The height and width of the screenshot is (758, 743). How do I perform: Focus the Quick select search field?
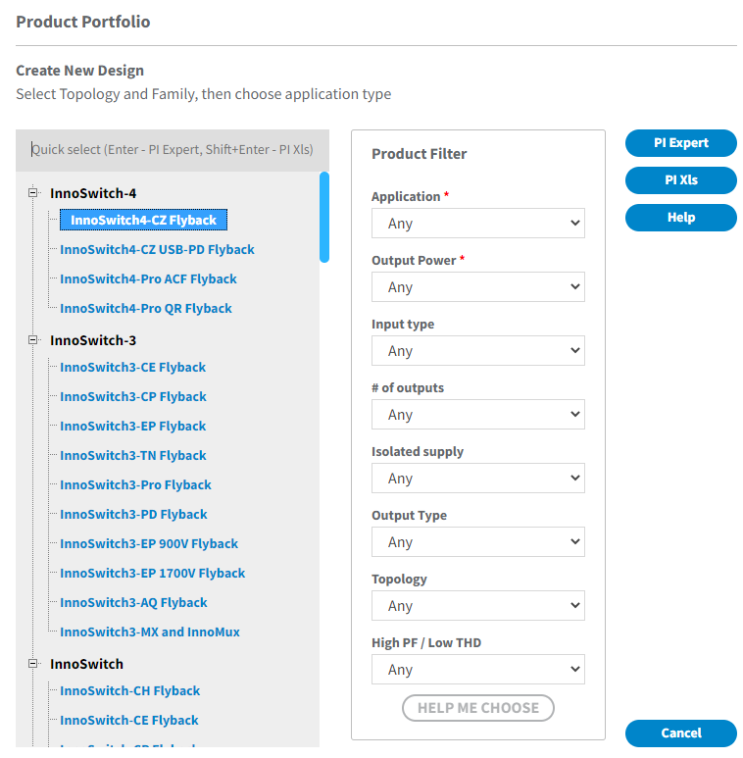point(172,150)
